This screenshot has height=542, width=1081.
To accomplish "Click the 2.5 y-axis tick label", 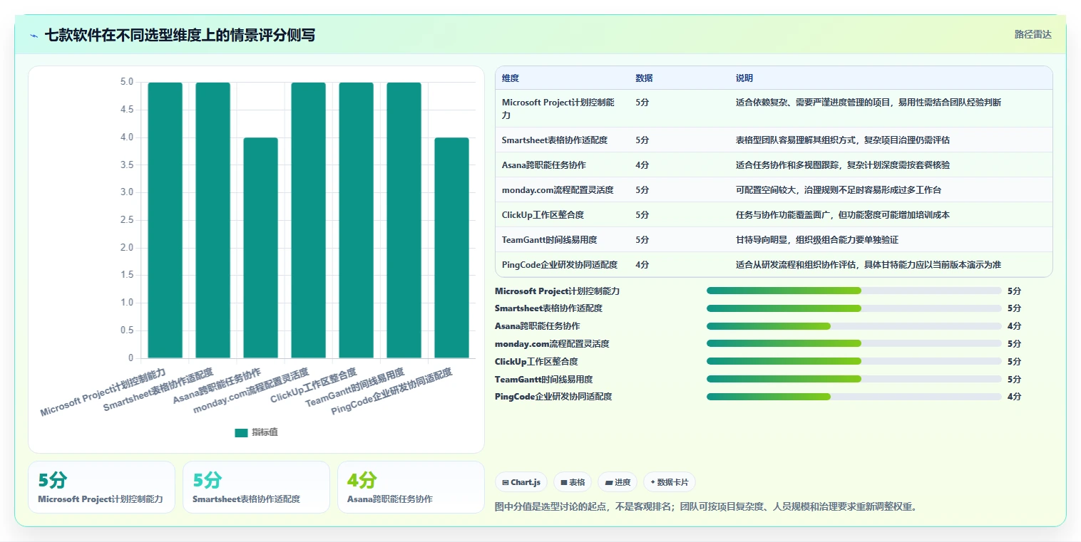I will coord(126,220).
